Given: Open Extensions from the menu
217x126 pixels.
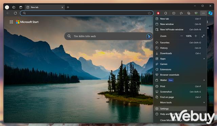Looking at the screenshot, I should (x=180, y=70).
